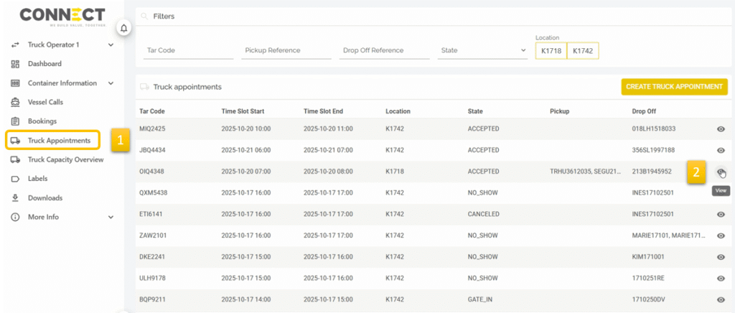The image size is (735, 313).
Task: Click the Create Truck Appointment button
Action: pos(674,87)
